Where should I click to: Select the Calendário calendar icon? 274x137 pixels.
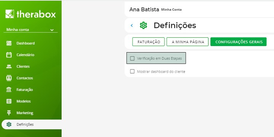point(9,55)
